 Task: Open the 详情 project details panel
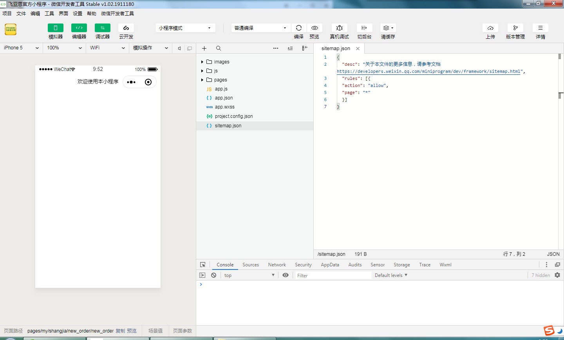click(x=540, y=28)
